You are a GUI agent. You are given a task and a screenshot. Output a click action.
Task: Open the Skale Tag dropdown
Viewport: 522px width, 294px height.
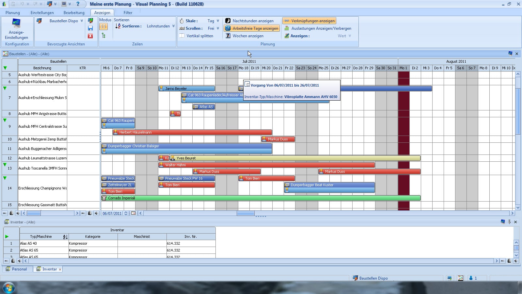click(x=218, y=21)
